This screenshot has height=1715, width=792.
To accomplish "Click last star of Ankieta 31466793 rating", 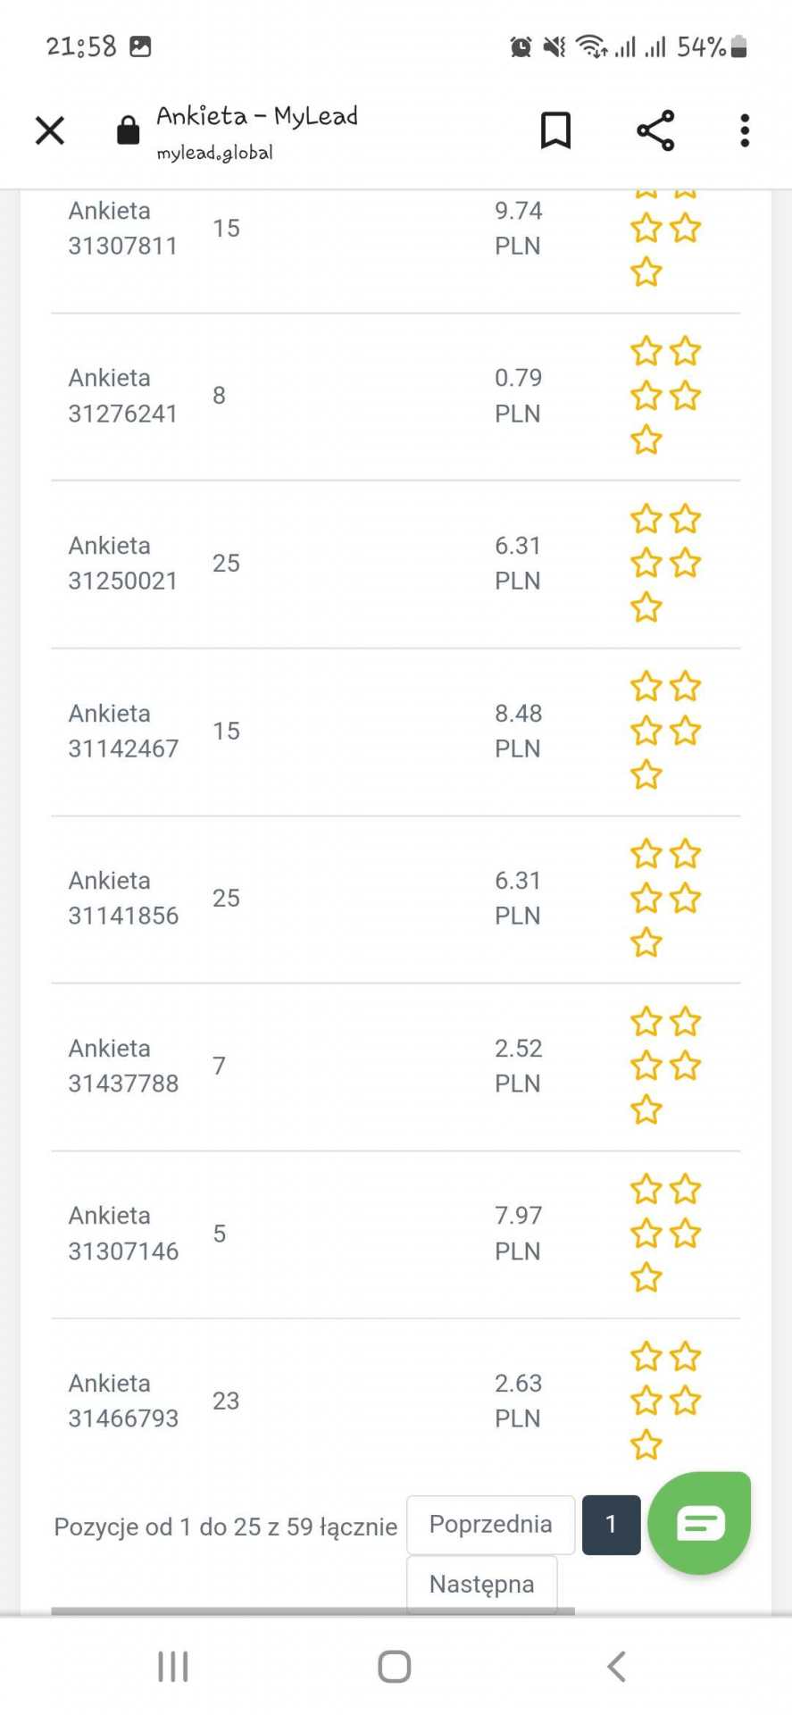I will [646, 1444].
